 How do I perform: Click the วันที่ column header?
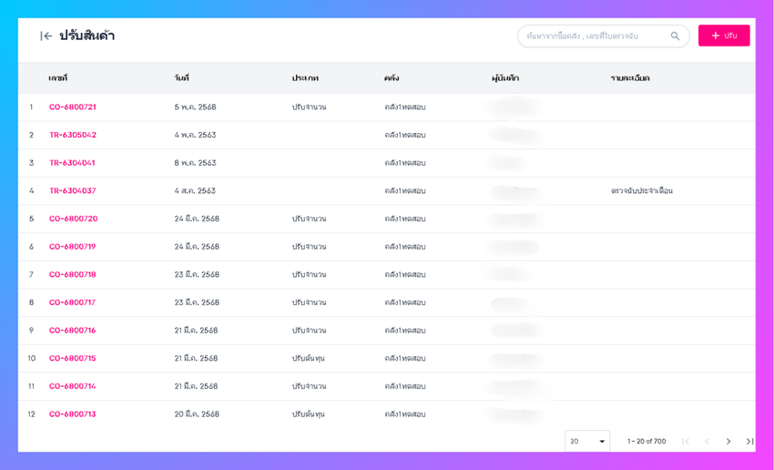[181, 78]
